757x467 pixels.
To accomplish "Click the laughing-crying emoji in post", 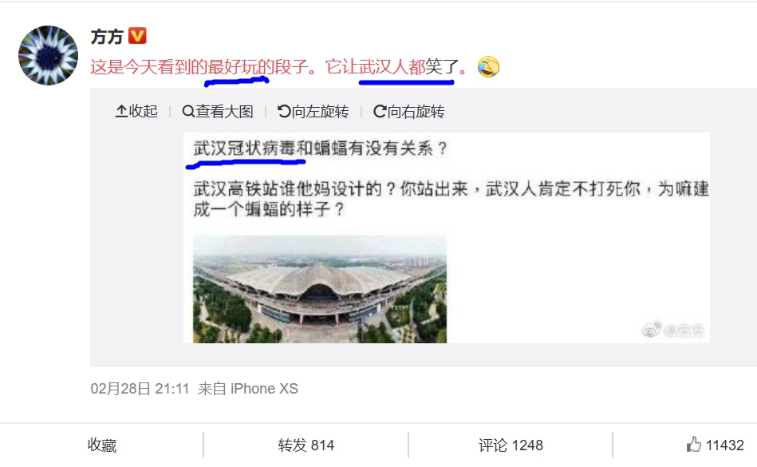I will pos(488,66).
